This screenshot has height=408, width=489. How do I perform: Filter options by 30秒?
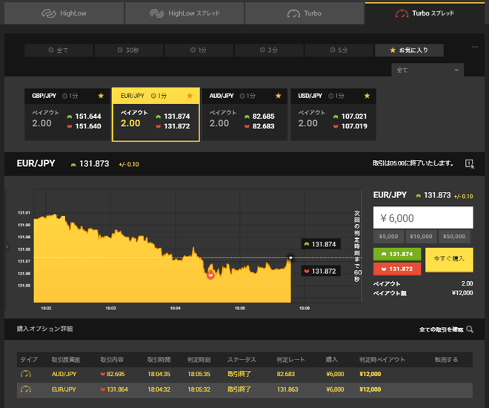[x=128, y=50]
